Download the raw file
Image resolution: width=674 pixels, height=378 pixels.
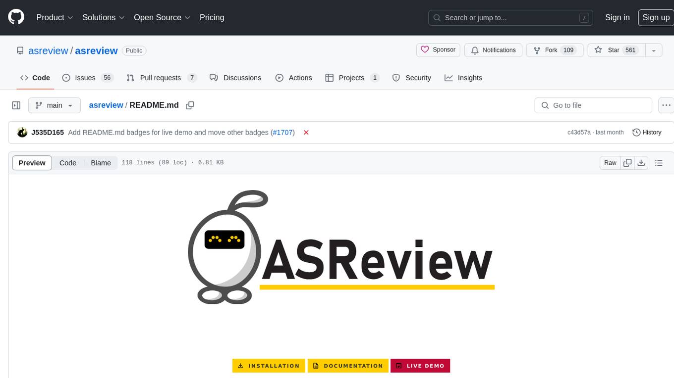click(641, 163)
